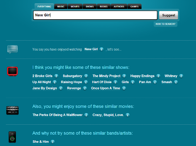Open info icon next to 2 Broke Girls

coord(56,76)
